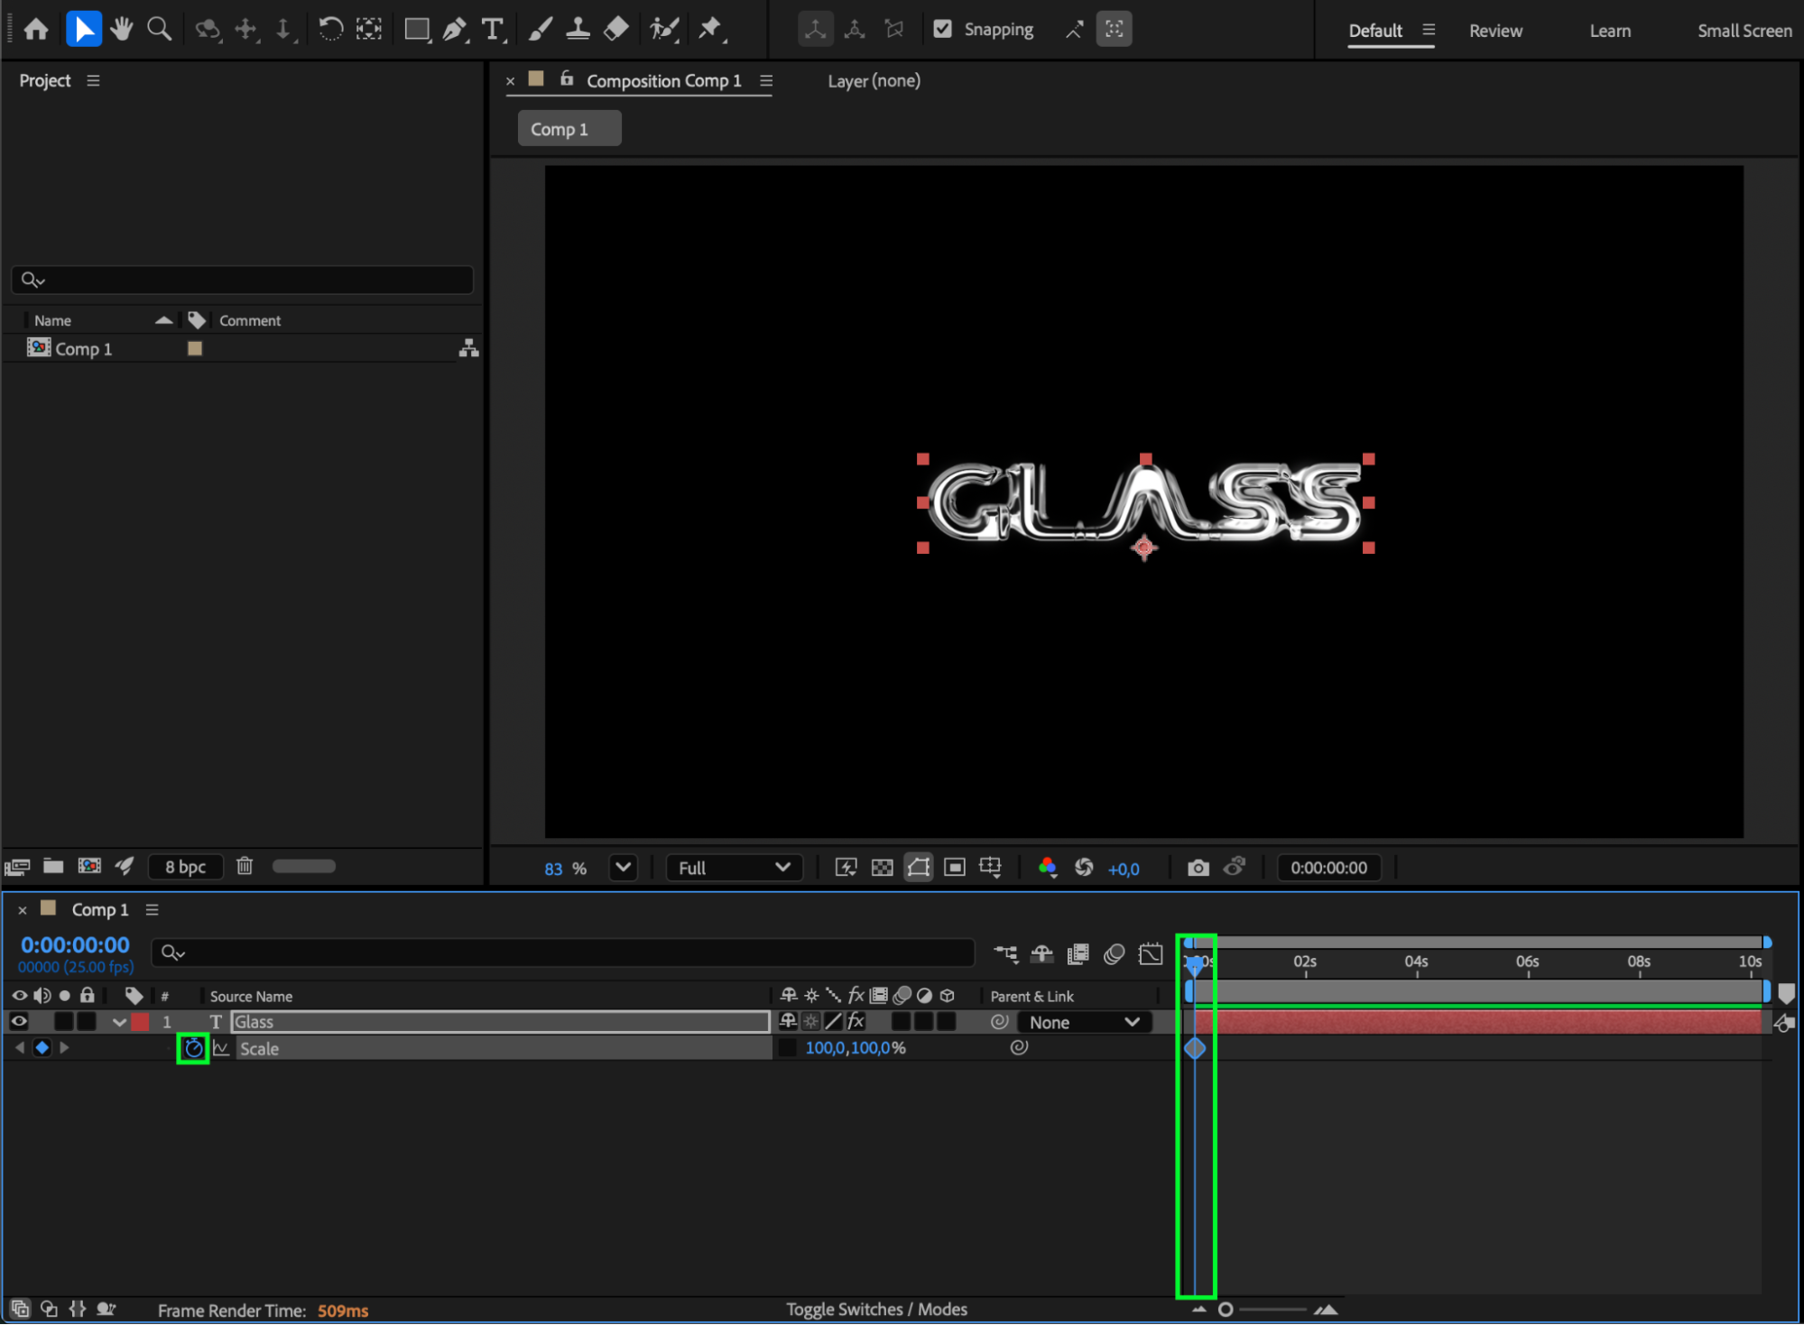Viewport: 1804px width, 1325px height.
Task: Click the Scale stopwatch icon
Action: (x=193, y=1048)
